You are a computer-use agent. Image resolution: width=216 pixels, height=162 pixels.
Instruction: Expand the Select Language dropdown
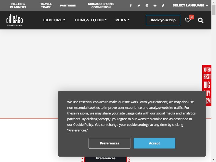(x=190, y=5)
